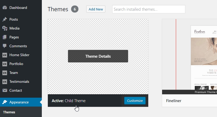Image resolution: width=217 pixels, height=117 pixels.
Task: Click the themes count badge showing 6
Action: (75, 9)
